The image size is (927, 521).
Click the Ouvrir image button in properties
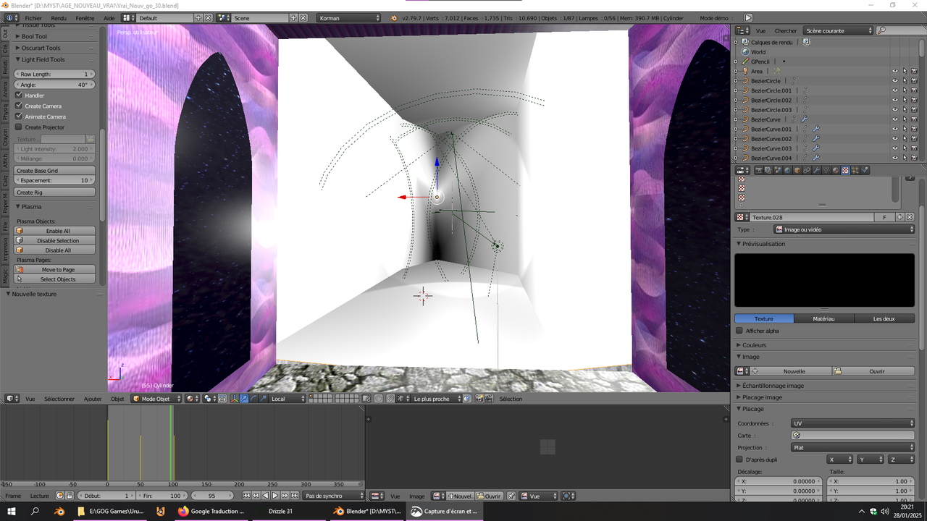click(873, 371)
